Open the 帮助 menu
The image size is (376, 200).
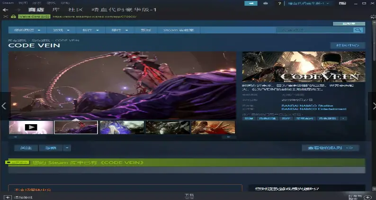click(x=65, y=3)
